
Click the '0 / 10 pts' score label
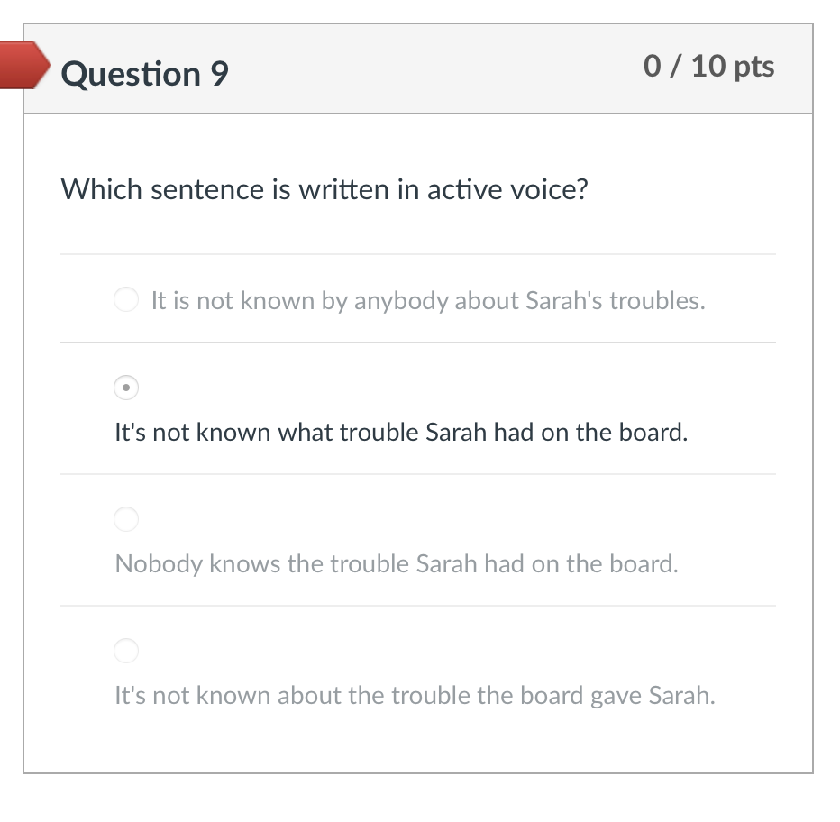[708, 65]
